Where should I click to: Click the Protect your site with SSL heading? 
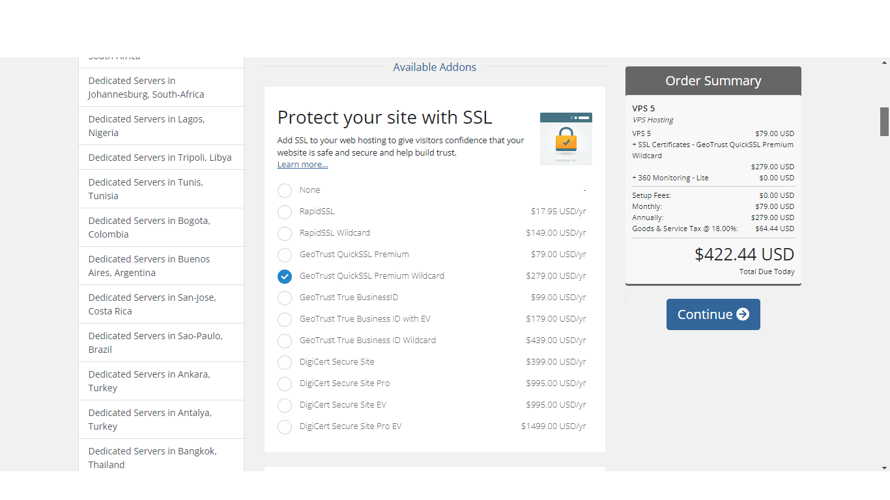tap(384, 117)
